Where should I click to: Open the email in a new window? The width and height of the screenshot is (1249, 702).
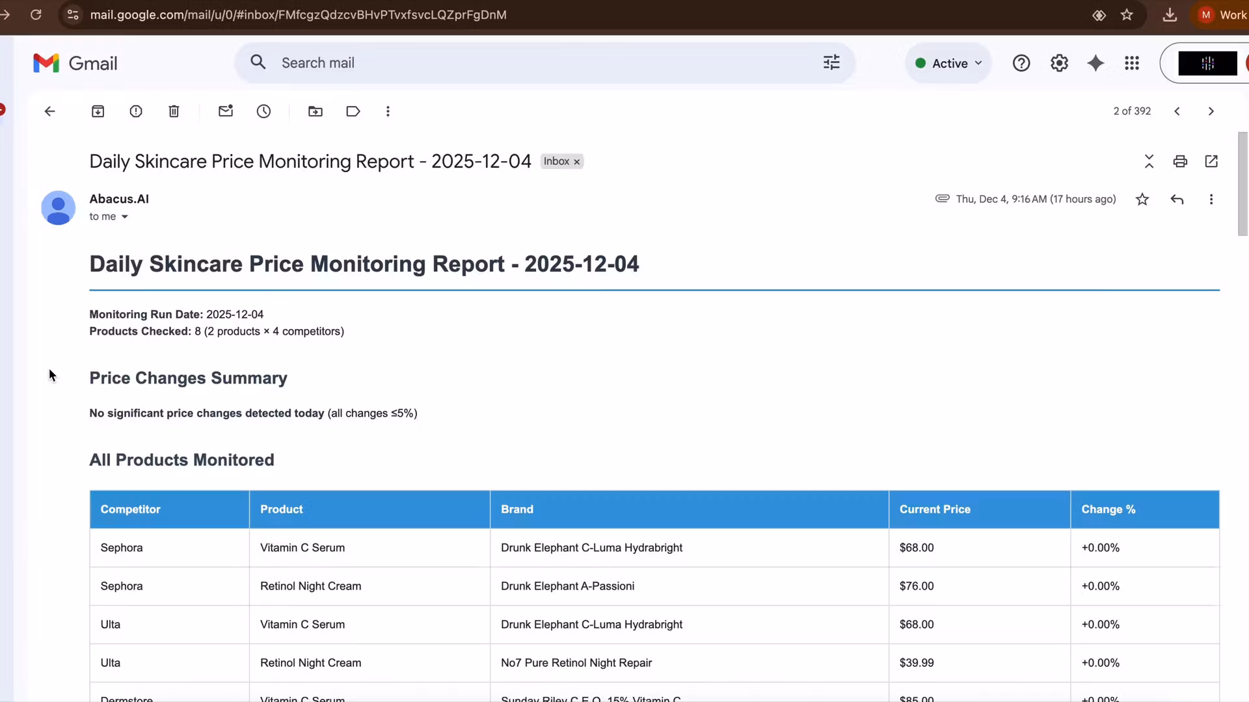pyautogui.click(x=1211, y=161)
